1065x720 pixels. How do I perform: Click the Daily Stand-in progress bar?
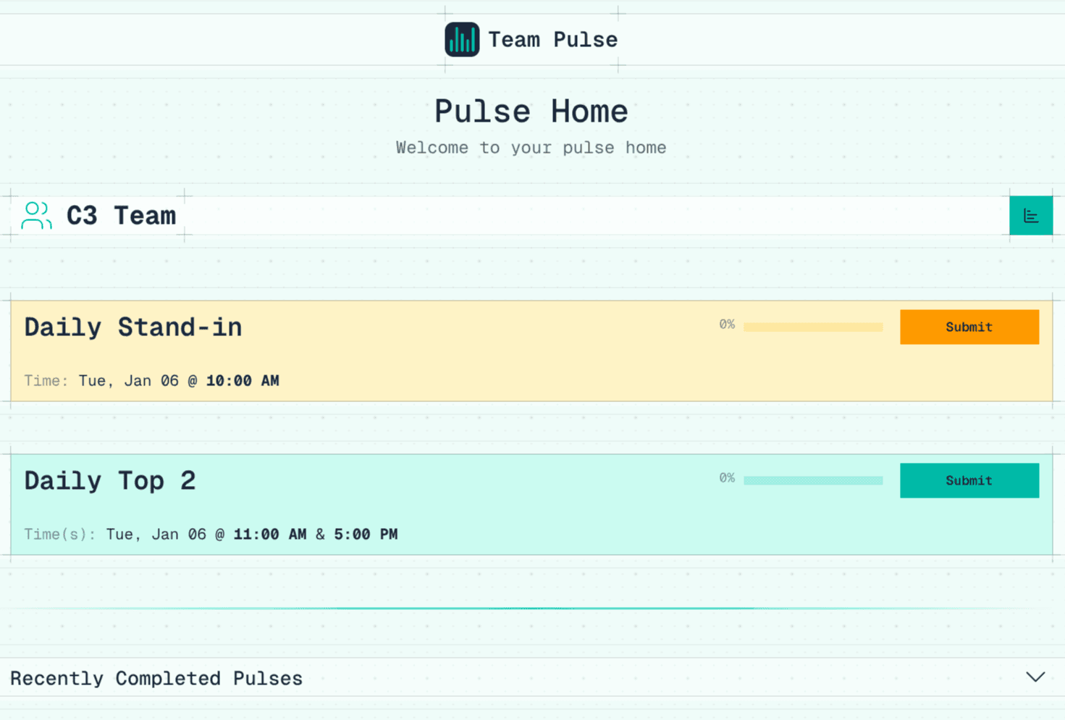click(812, 327)
